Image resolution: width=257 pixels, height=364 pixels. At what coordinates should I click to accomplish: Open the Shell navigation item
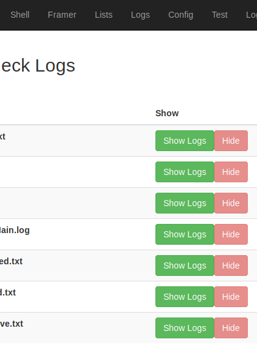point(20,15)
